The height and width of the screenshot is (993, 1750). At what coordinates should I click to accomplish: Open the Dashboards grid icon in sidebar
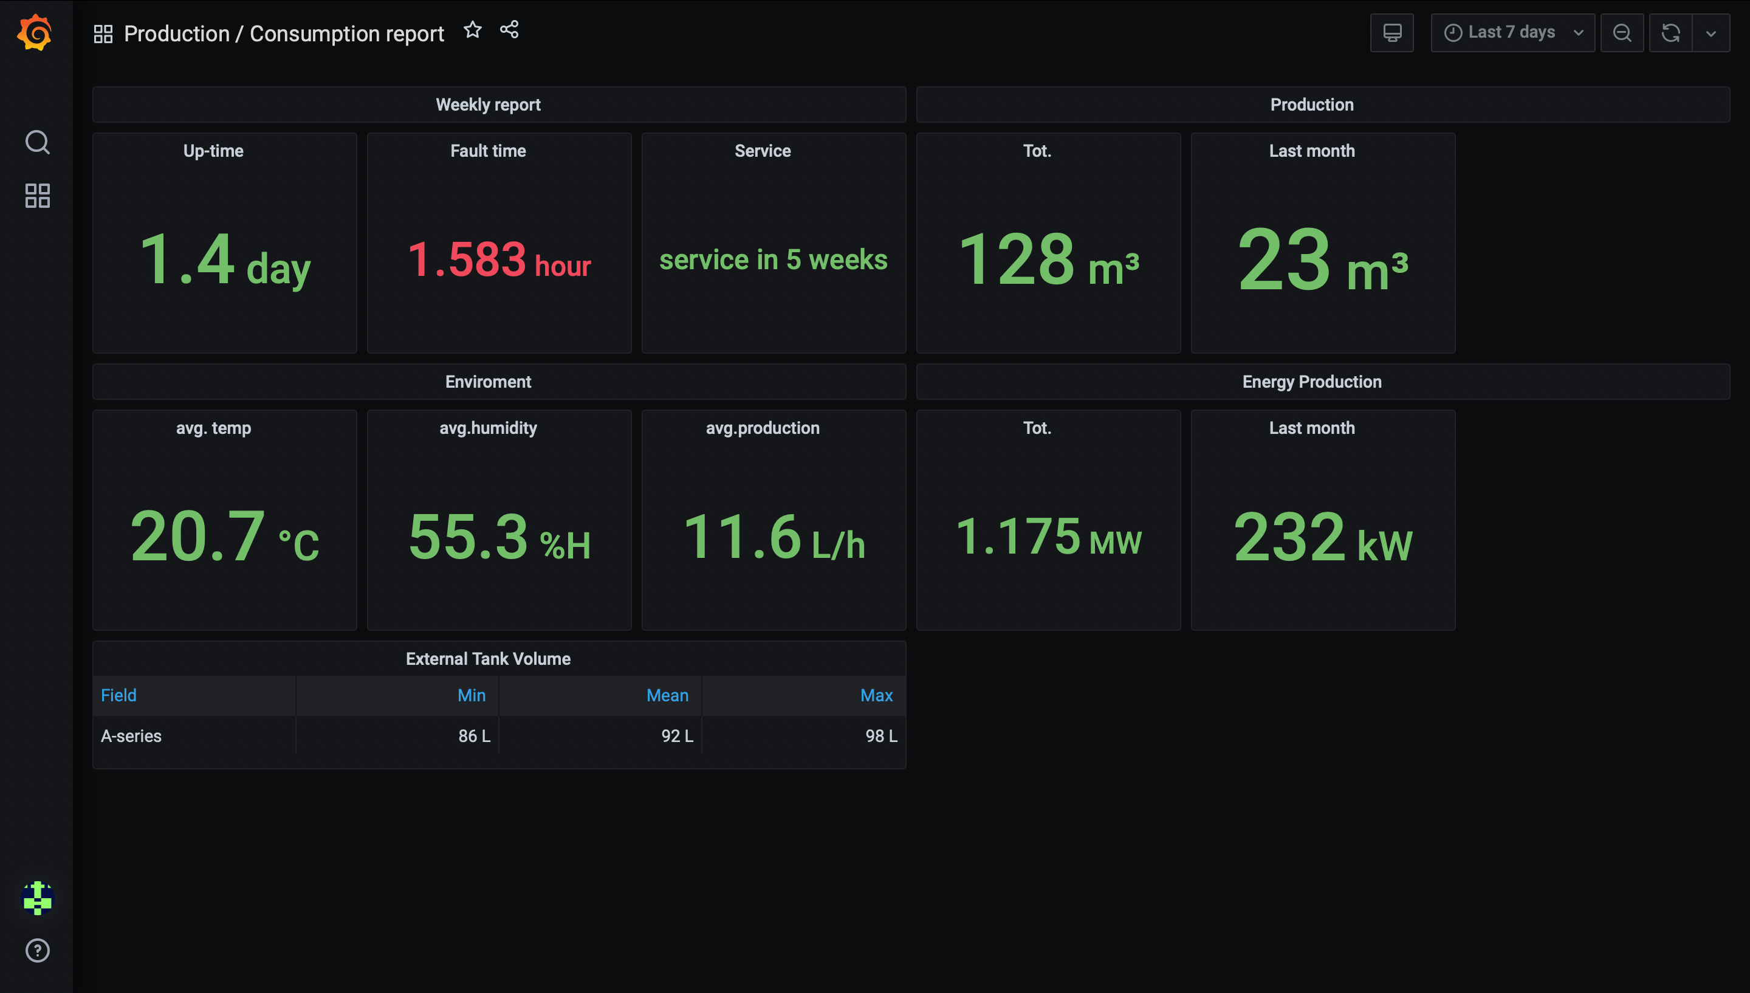click(38, 196)
